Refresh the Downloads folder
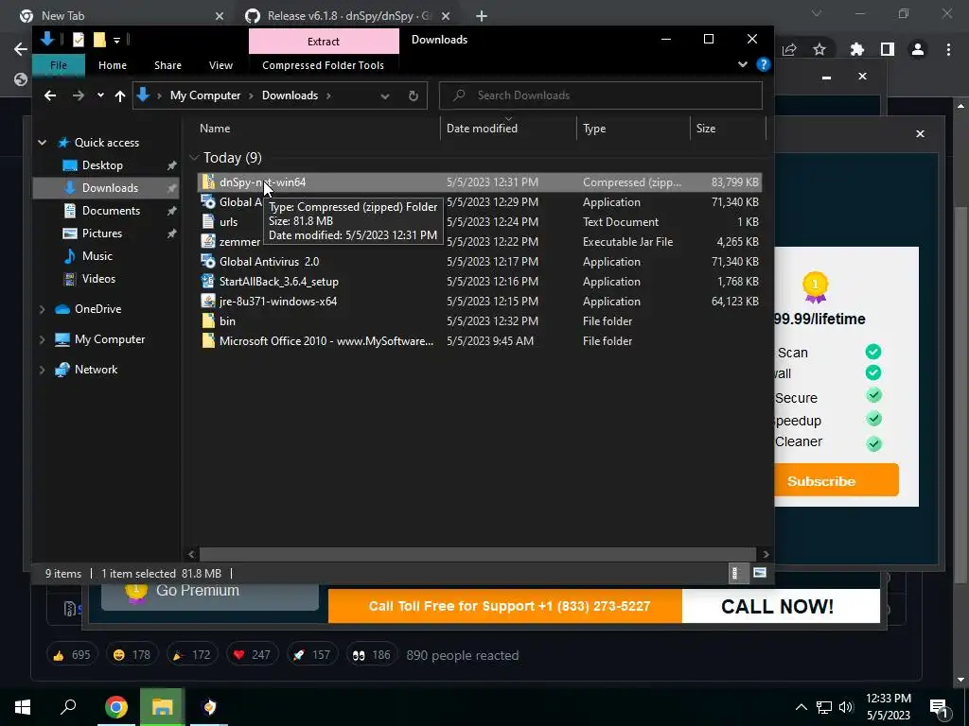The image size is (969, 726). point(414,95)
